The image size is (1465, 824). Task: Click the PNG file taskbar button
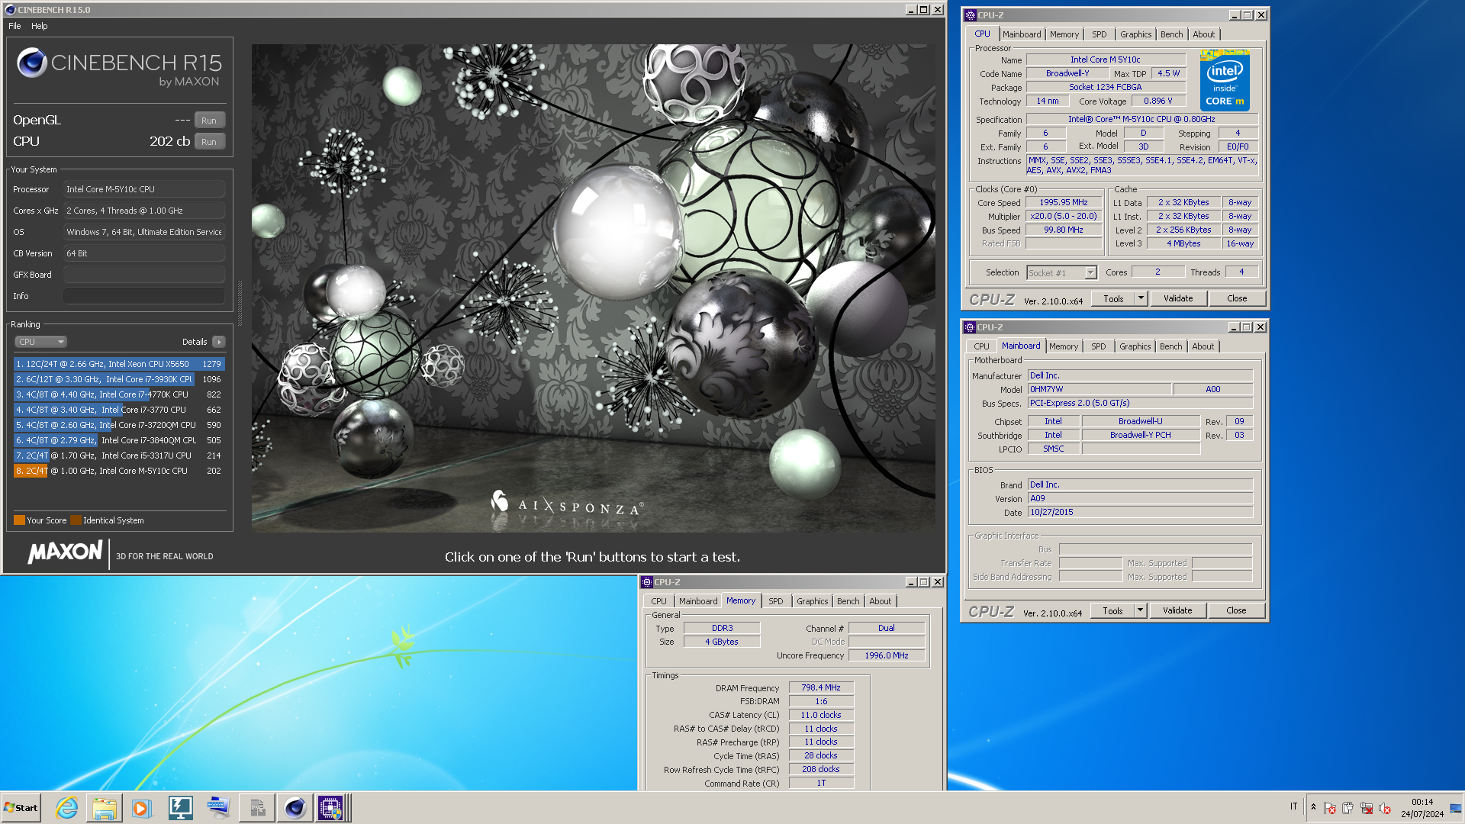[x=257, y=808]
